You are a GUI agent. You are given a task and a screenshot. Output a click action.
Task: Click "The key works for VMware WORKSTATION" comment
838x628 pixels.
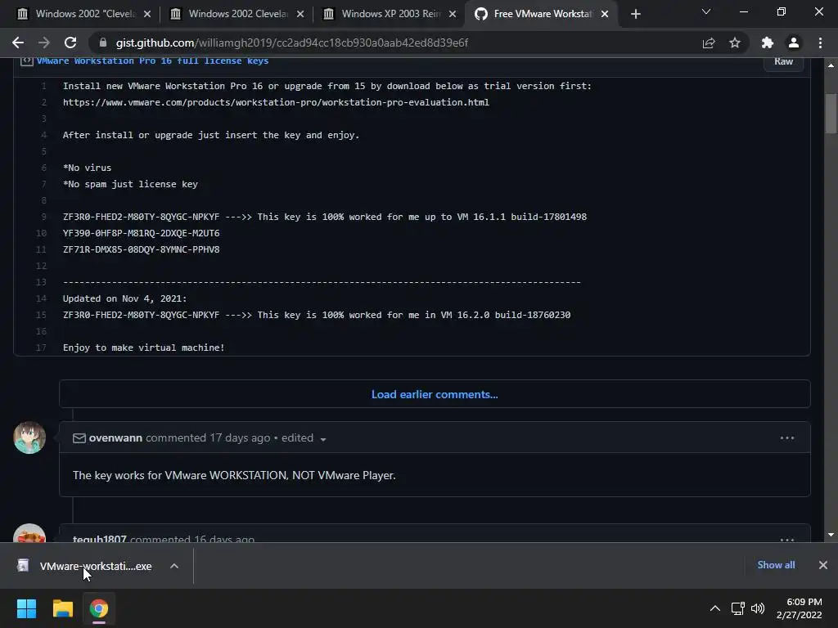point(234,475)
